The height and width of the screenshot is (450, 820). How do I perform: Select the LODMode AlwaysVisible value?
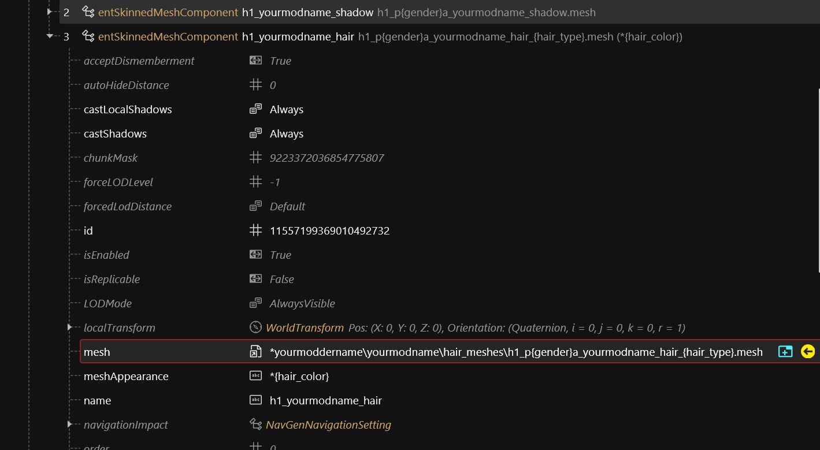point(302,303)
